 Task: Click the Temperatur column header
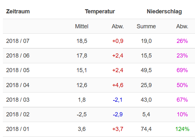click(x=100, y=11)
